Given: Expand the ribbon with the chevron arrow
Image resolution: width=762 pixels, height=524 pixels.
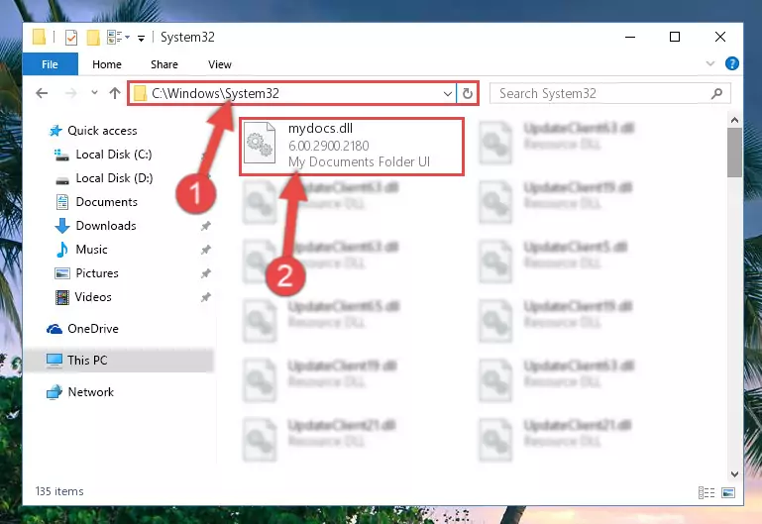Looking at the screenshot, I should [710, 63].
